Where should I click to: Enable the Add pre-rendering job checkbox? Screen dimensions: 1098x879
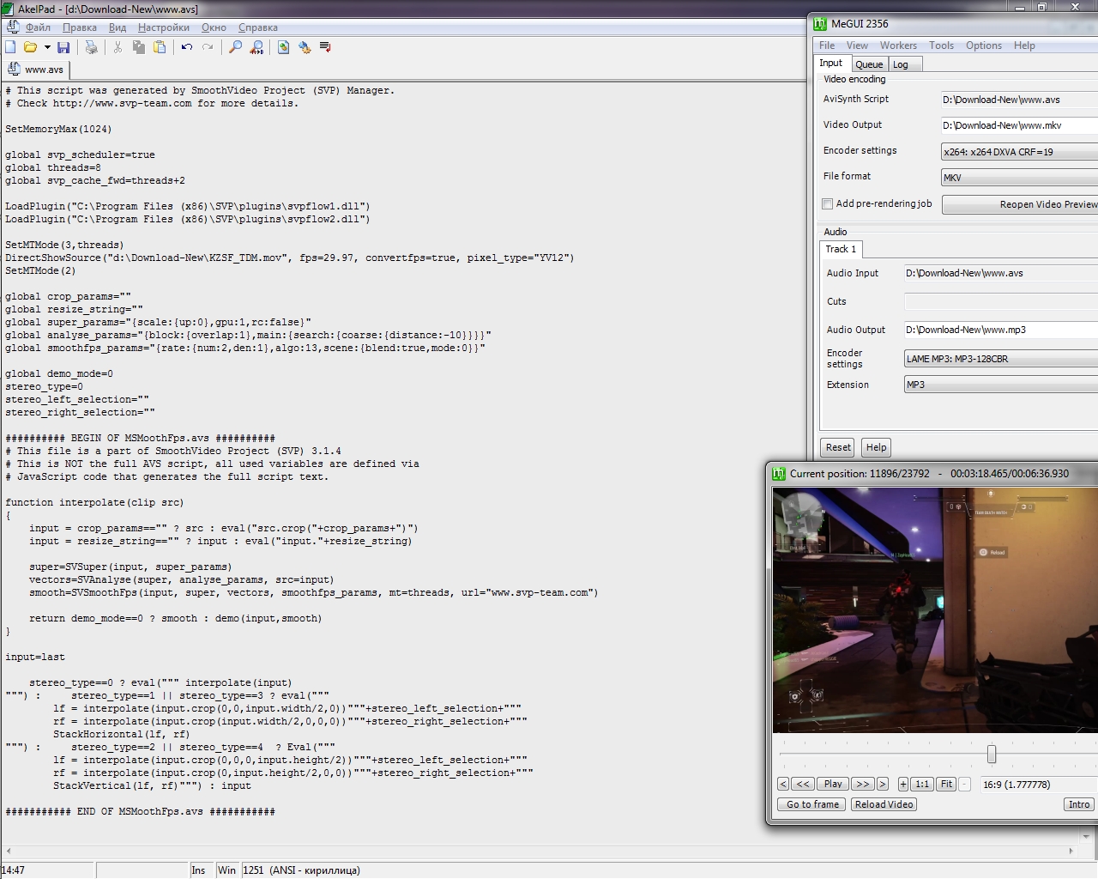click(828, 203)
